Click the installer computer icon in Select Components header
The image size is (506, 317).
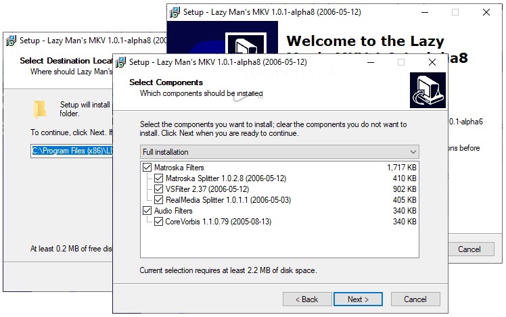pyautogui.click(x=427, y=90)
